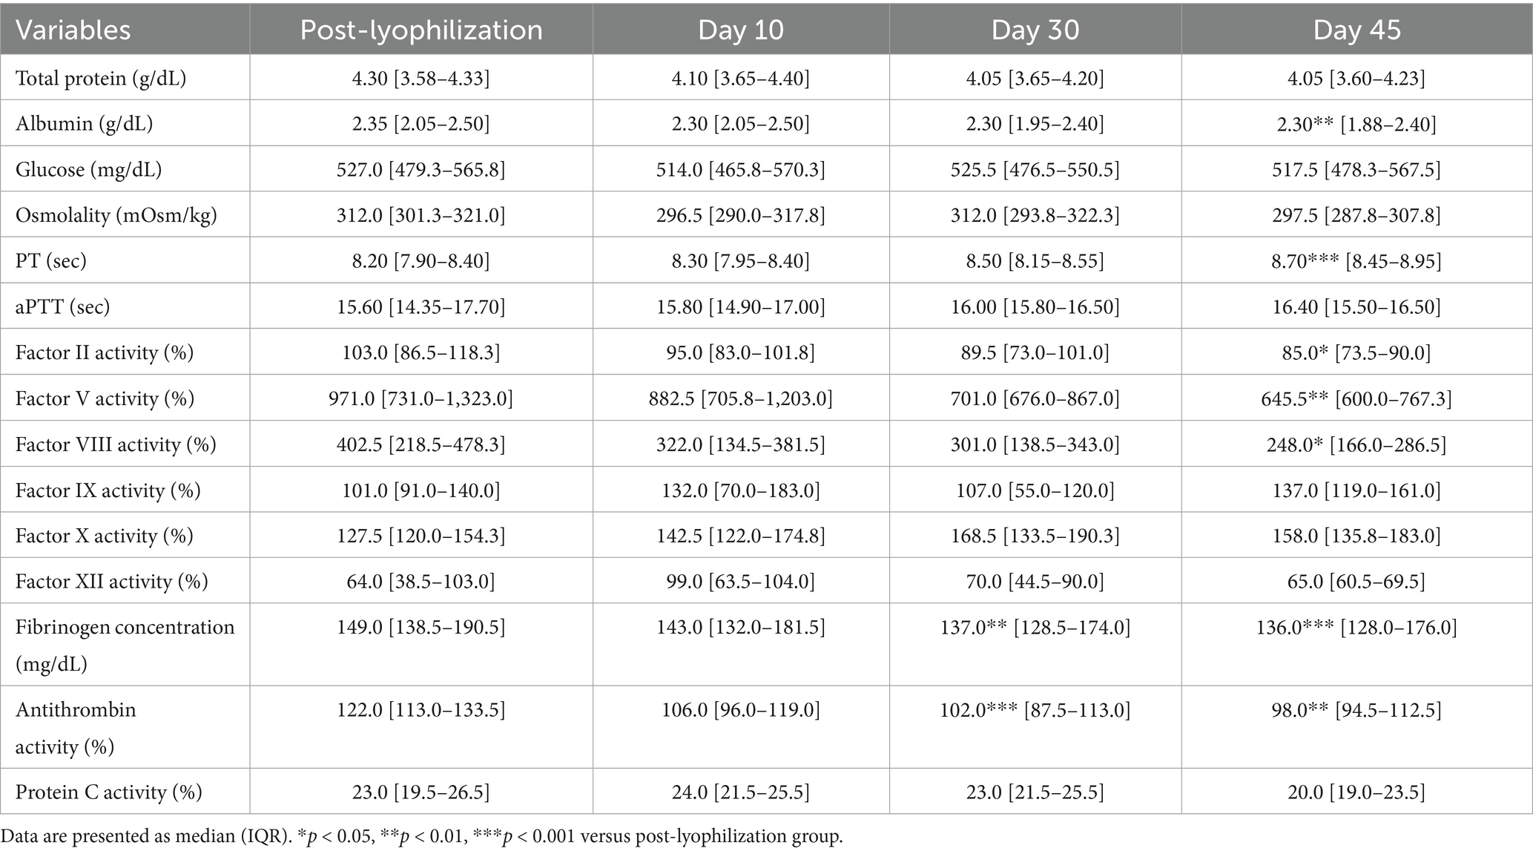Select the Post-lyophilization column header
The width and height of the screenshot is (1533, 854).
pos(421,30)
